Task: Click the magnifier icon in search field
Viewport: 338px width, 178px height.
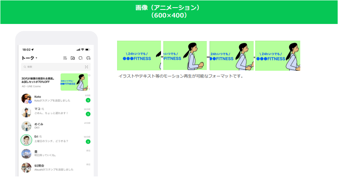Action: click(x=25, y=67)
